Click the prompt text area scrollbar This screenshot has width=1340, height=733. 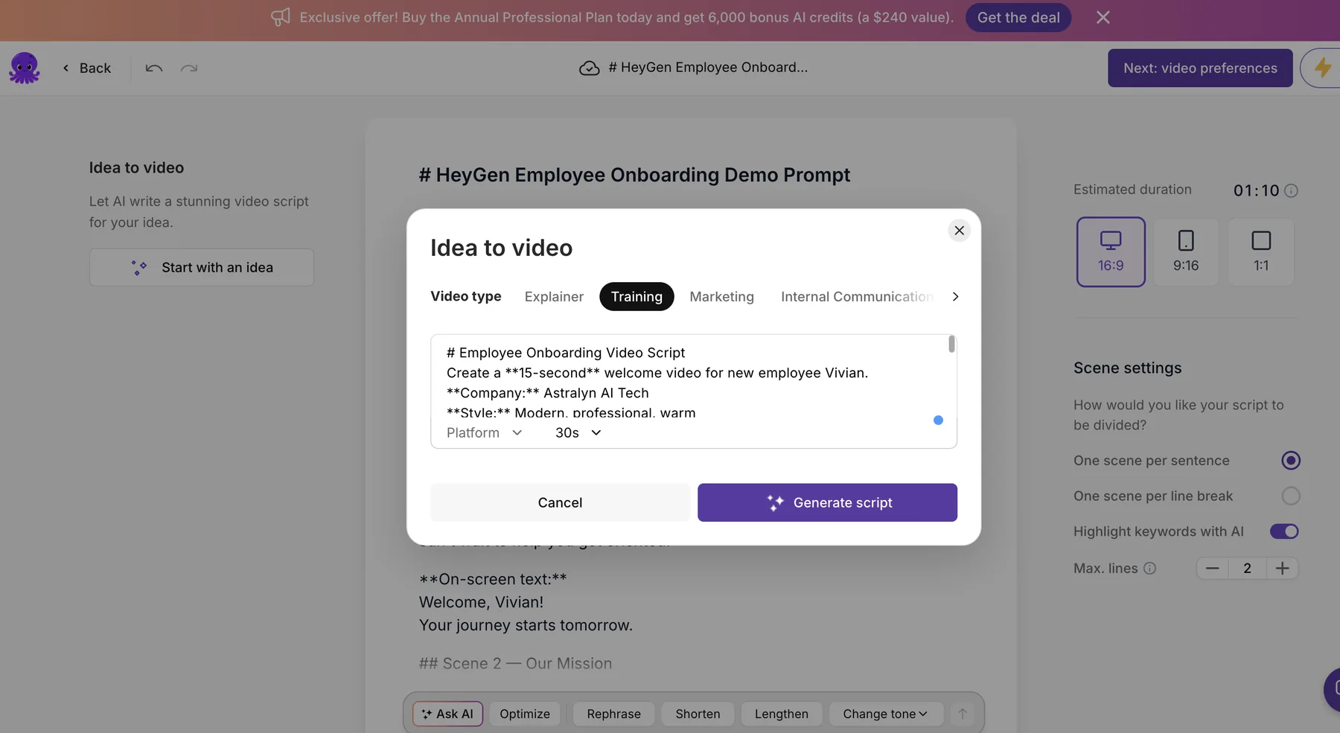(951, 344)
